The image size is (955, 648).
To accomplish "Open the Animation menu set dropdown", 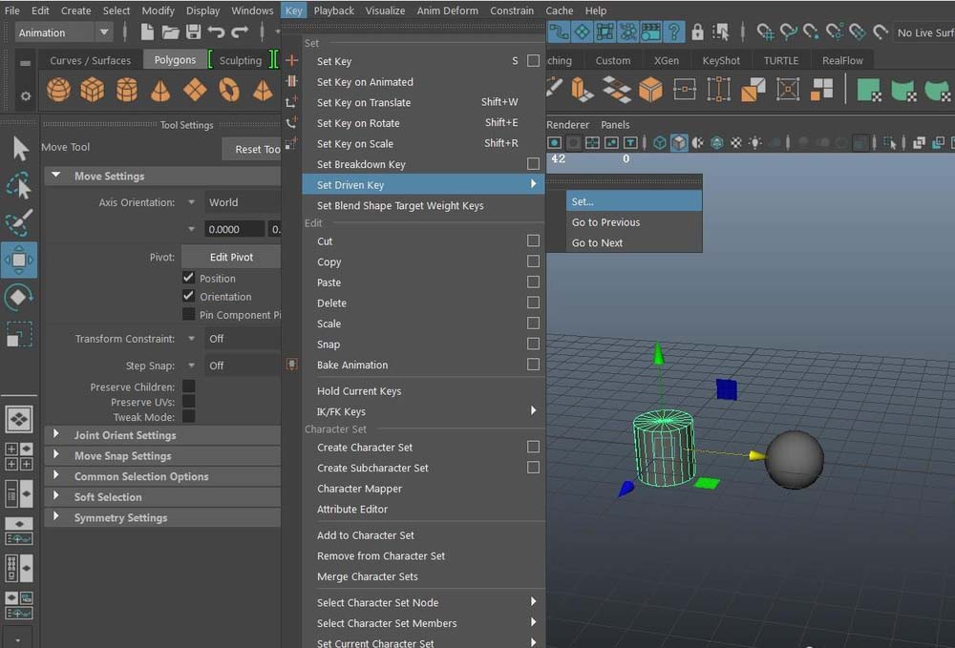I will [x=103, y=32].
